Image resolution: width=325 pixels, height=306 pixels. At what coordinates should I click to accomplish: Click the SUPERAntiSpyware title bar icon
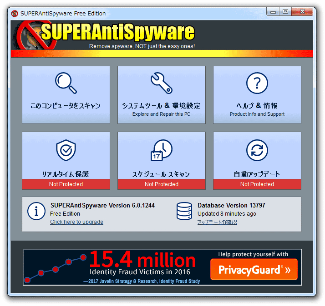click(15, 14)
